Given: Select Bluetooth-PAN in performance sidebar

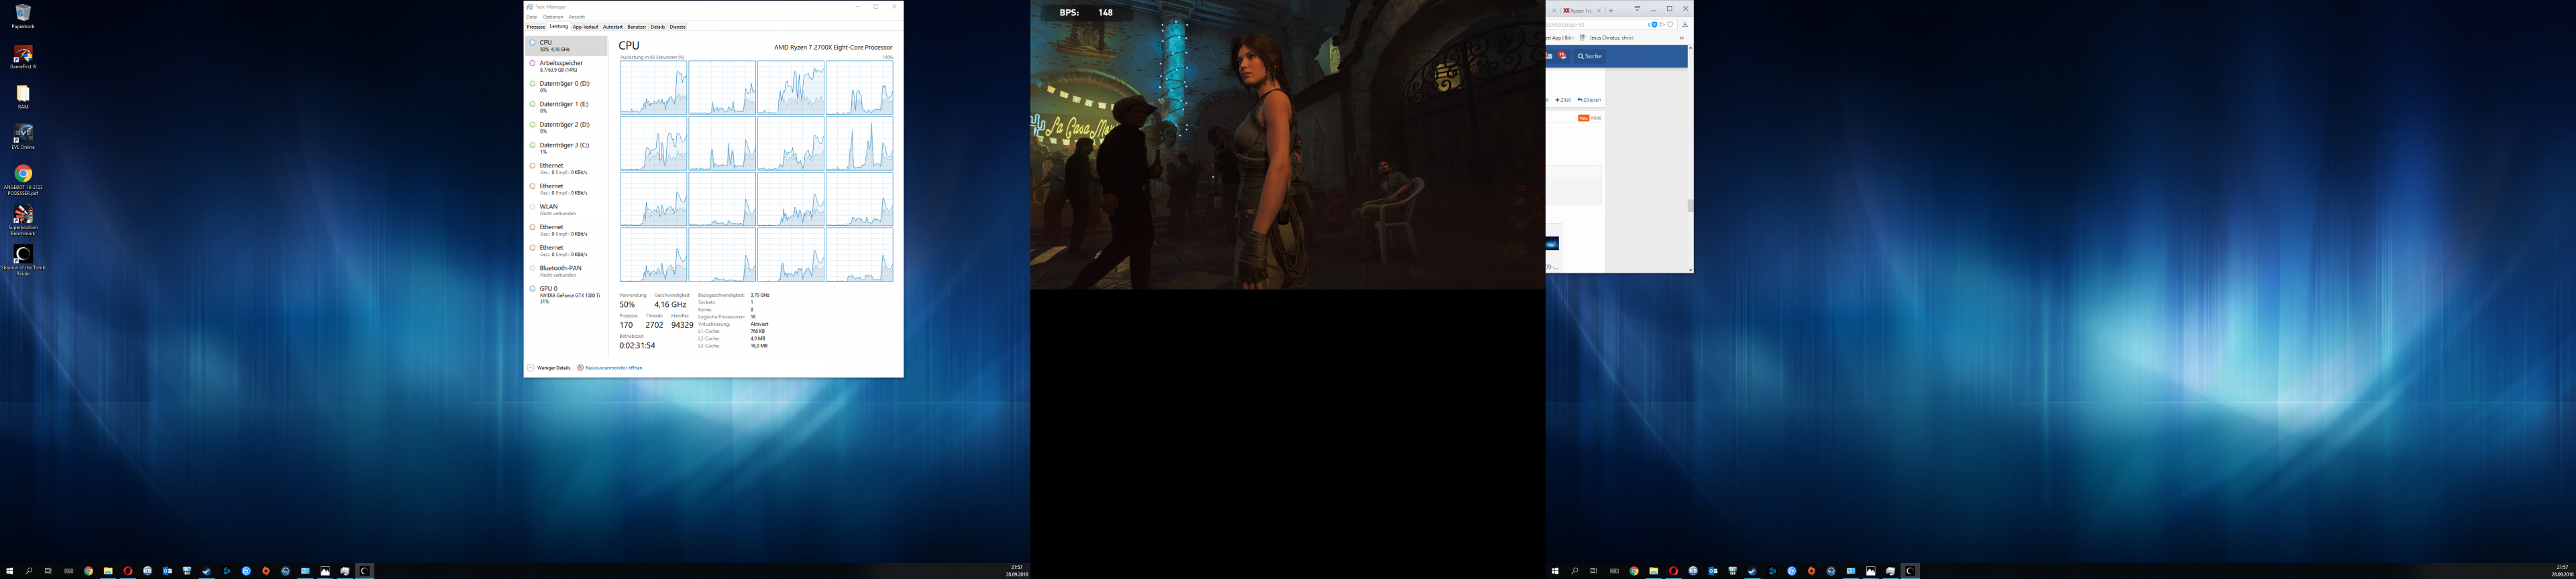Looking at the screenshot, I should [567, 271].
